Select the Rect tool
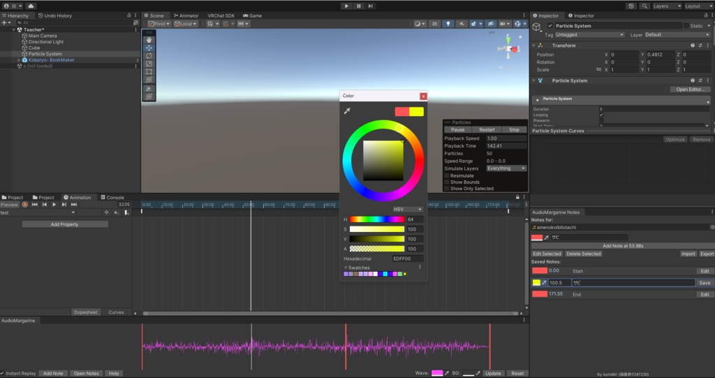The width and height of the screenshot is (715, 378). 149,72
